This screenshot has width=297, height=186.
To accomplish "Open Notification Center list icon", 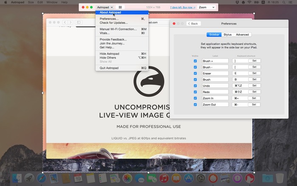I will (290, 2).
